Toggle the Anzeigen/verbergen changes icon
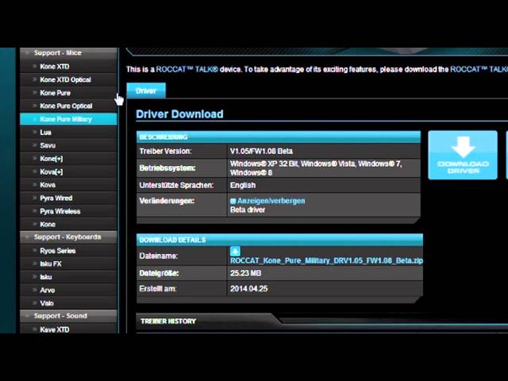508x381 pixels. point(233,201)
